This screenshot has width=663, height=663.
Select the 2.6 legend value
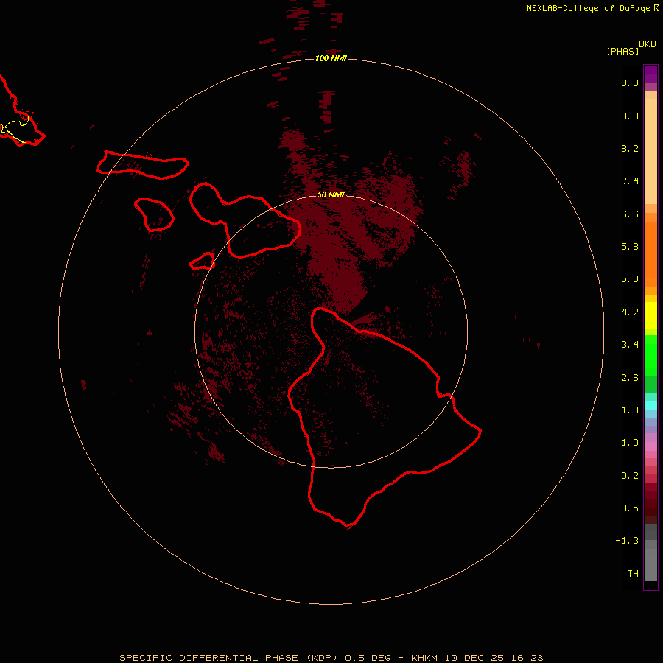click(630, 378)
